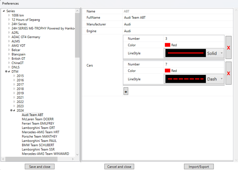Collapse the DTM 2024 season
Image resolution: width=238 pixels, height=170 pixels.
coord(14,110)
